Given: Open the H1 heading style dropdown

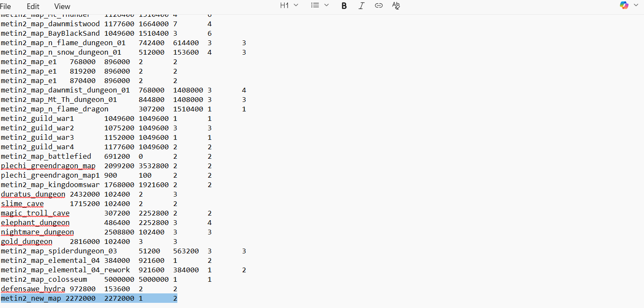Looking at the screenshot, I should pyautogui.click(x=289, y=5).
